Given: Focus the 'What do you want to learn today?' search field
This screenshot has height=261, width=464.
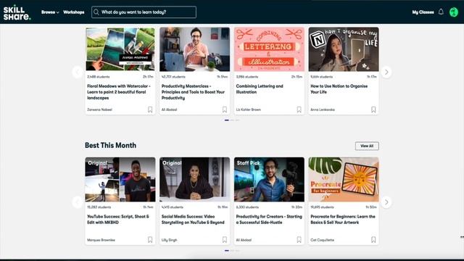Looking at the screenshot, I should (x=144, y=12).
